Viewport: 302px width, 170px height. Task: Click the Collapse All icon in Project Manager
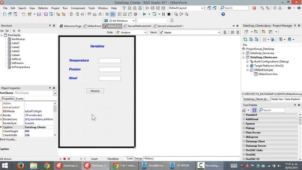coord(256,39)
